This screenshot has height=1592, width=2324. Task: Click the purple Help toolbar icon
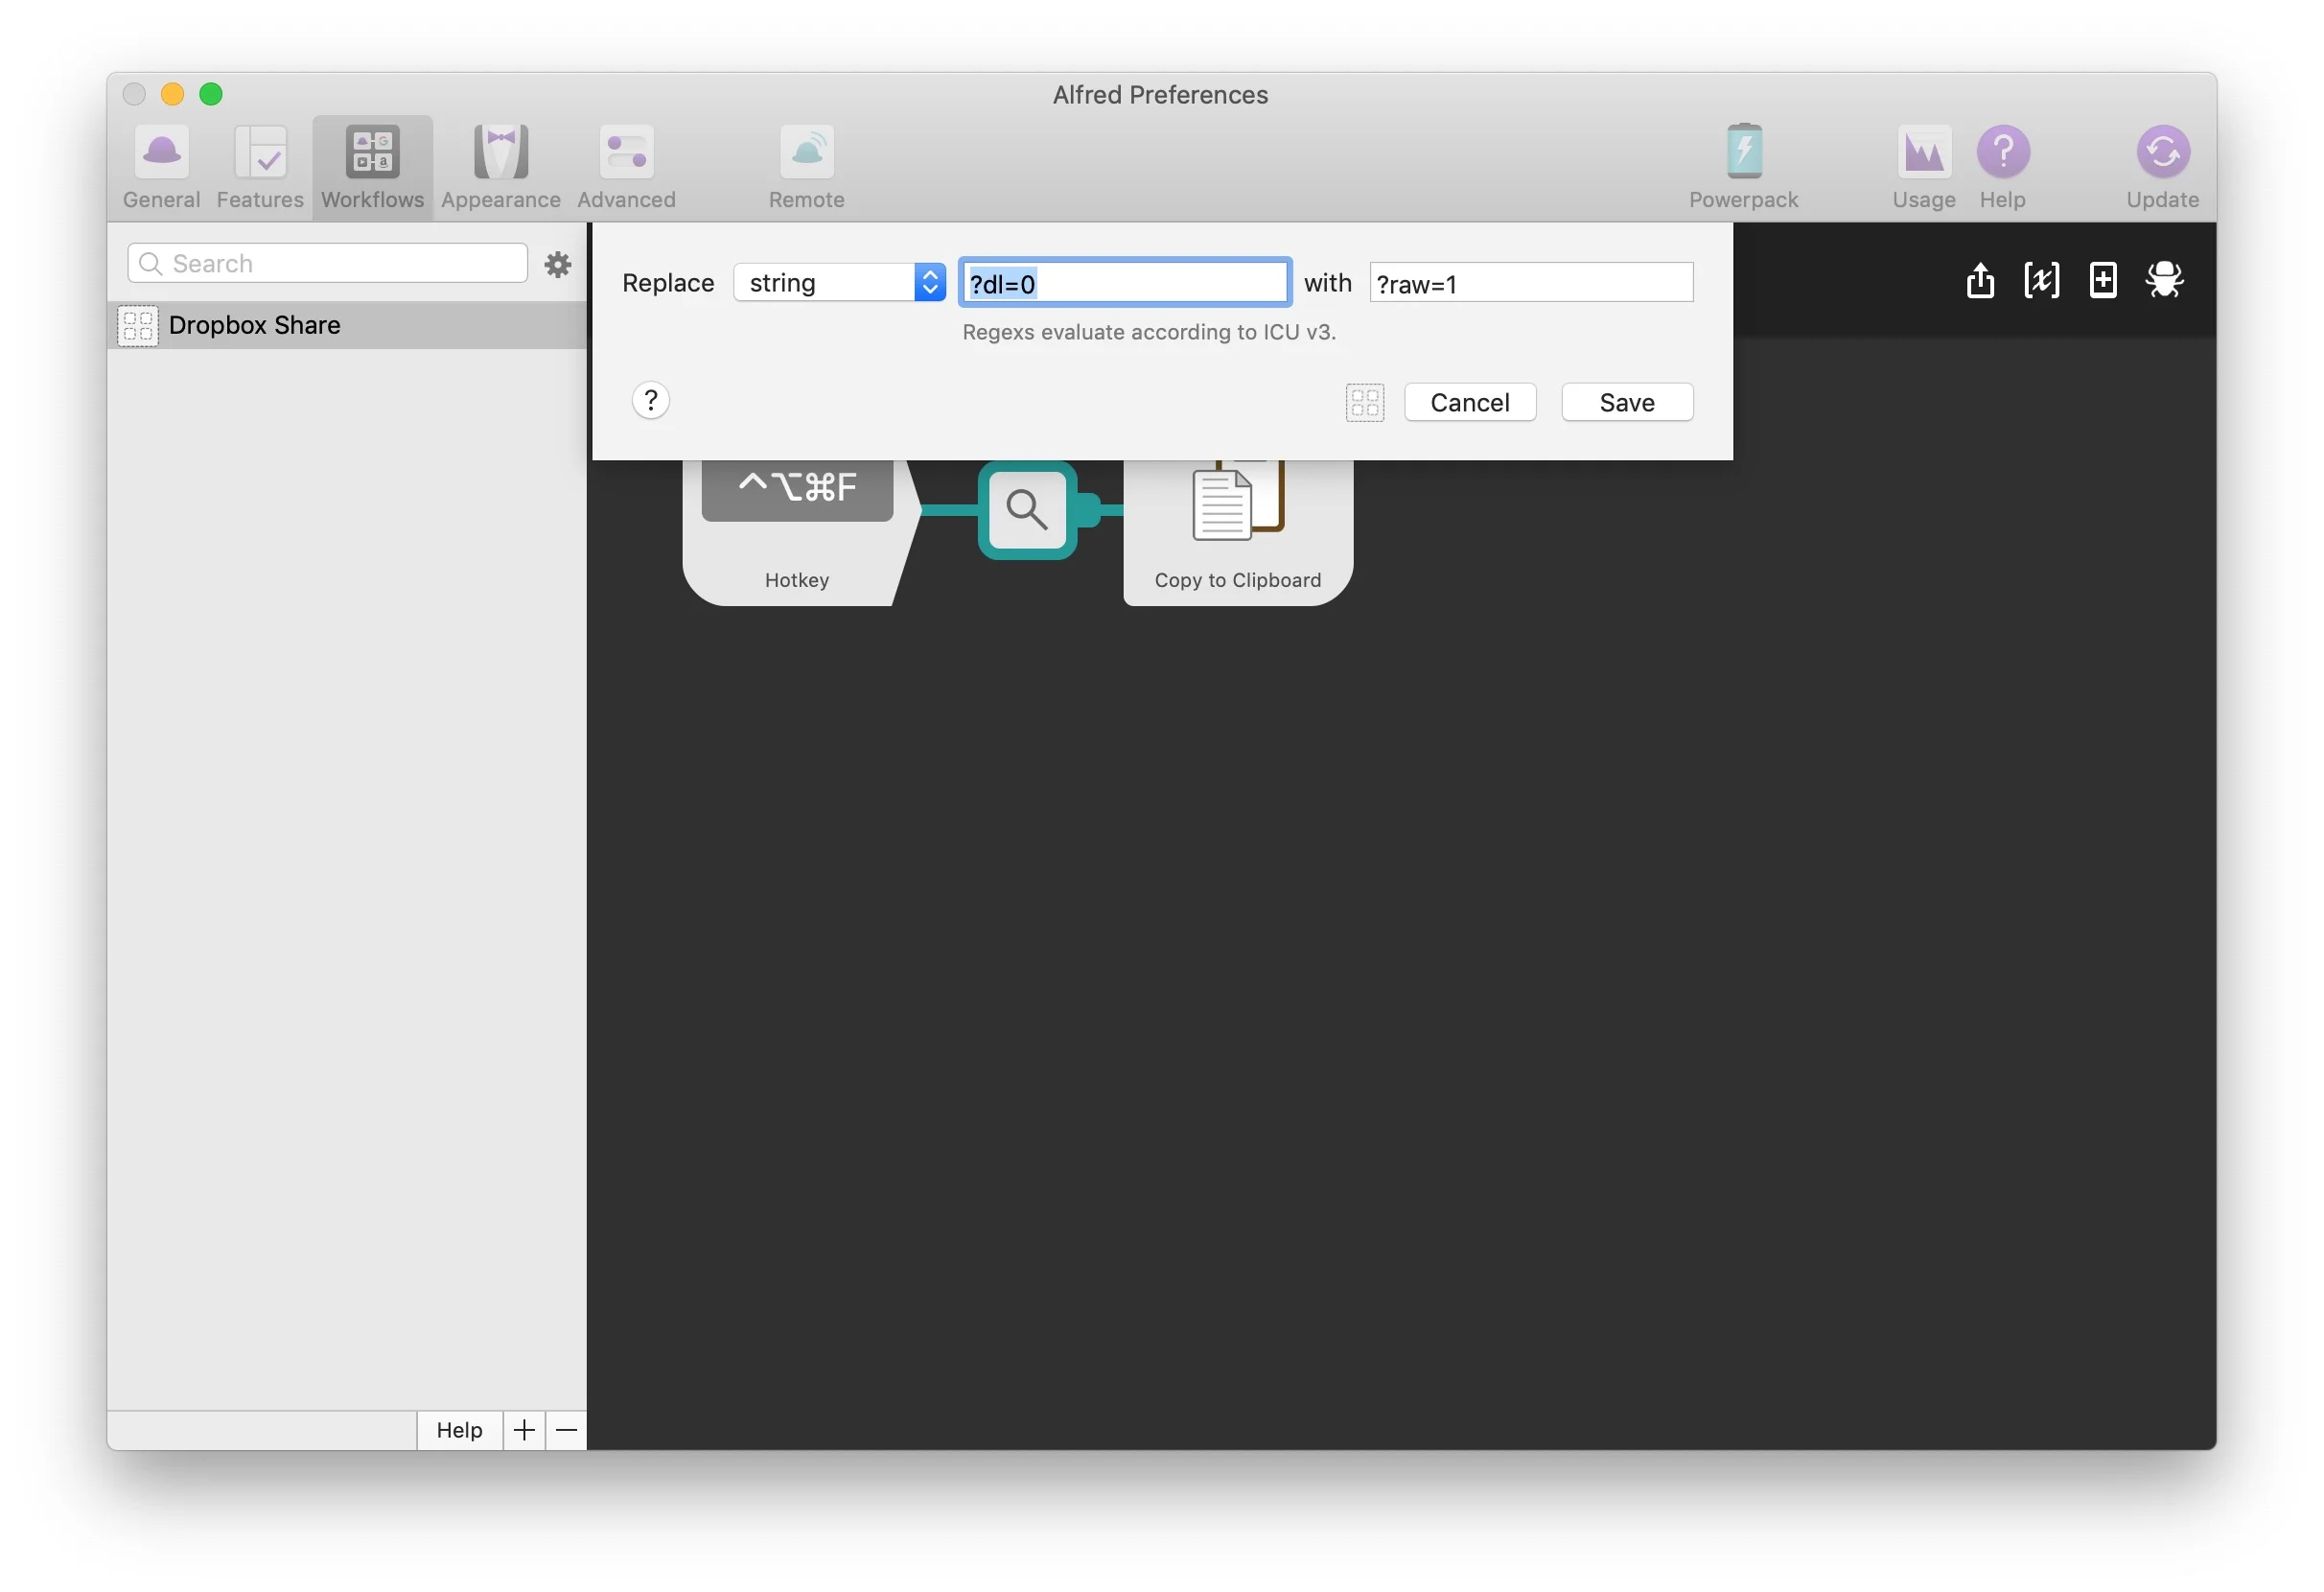2002,167
